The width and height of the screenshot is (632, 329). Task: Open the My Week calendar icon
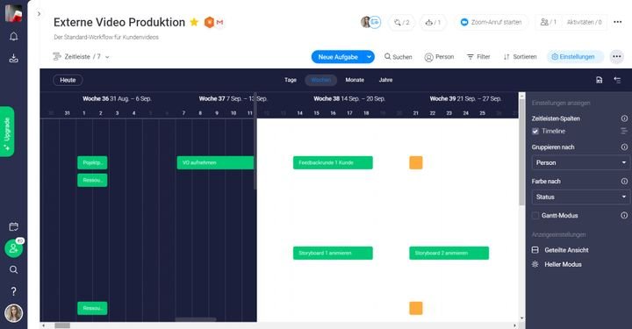point(14,226)
